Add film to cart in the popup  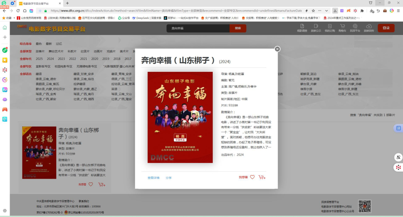[262, 177]
